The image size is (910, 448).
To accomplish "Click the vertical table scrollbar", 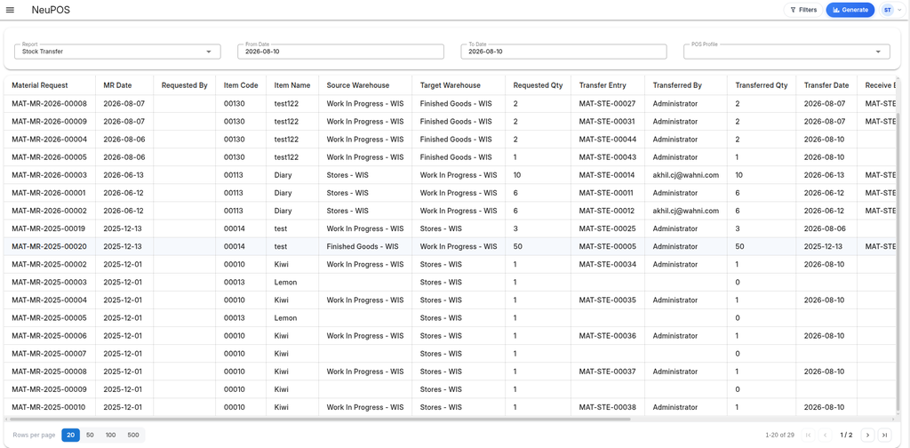I will [x=899, y=261].
